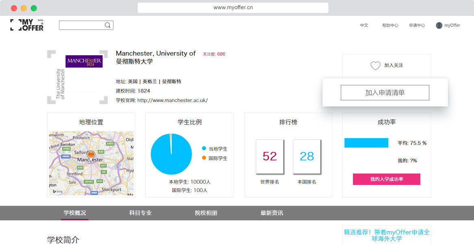Click the 建校时间: 1824 text
474x245 pixels.
point(133,91)
